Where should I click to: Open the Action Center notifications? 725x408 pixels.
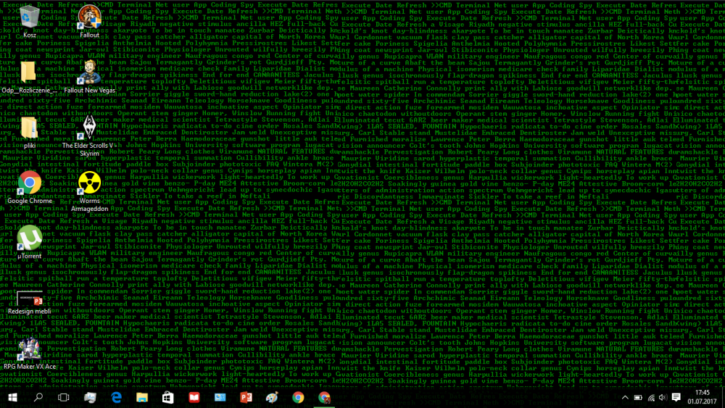pyautogui.click(x=676, y=397)
